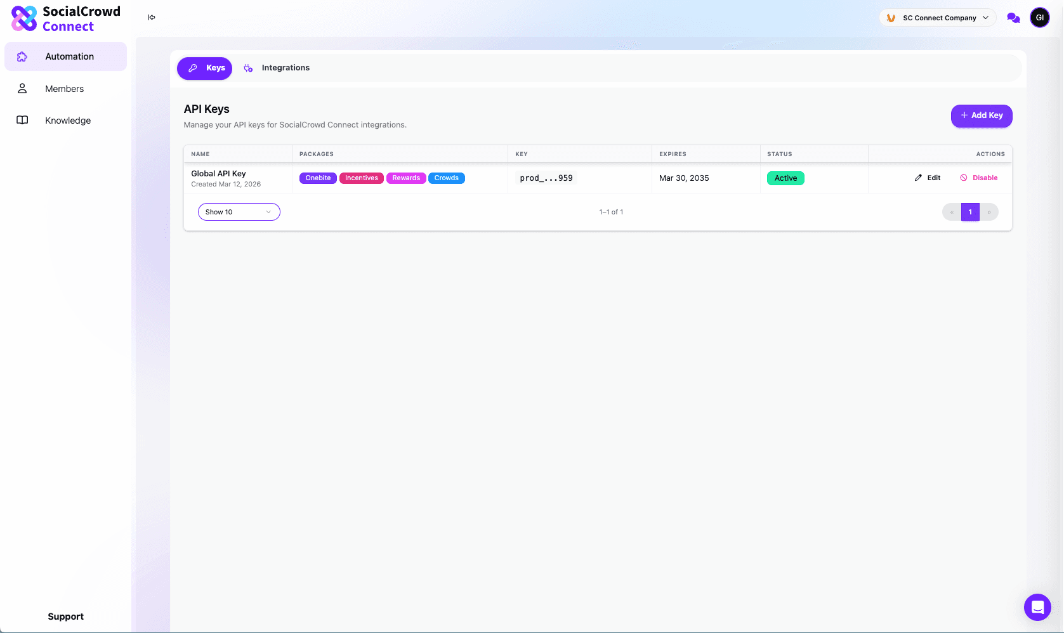Viewport: 1064px width, 633px height.
Task: Click the Automation puzzle icon
Action: click(x=22, y=56)
